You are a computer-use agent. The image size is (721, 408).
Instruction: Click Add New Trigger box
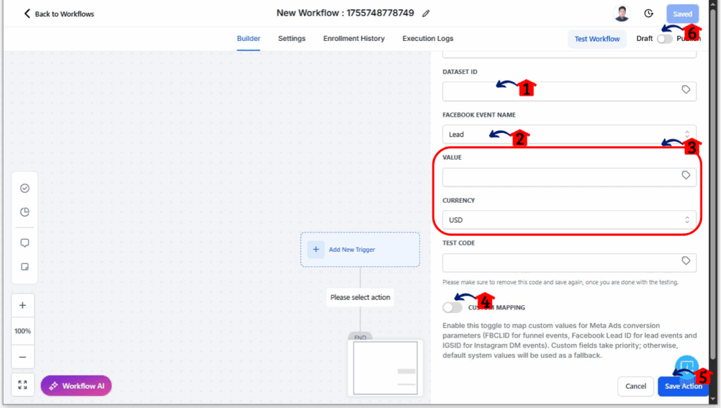[360, 250]
